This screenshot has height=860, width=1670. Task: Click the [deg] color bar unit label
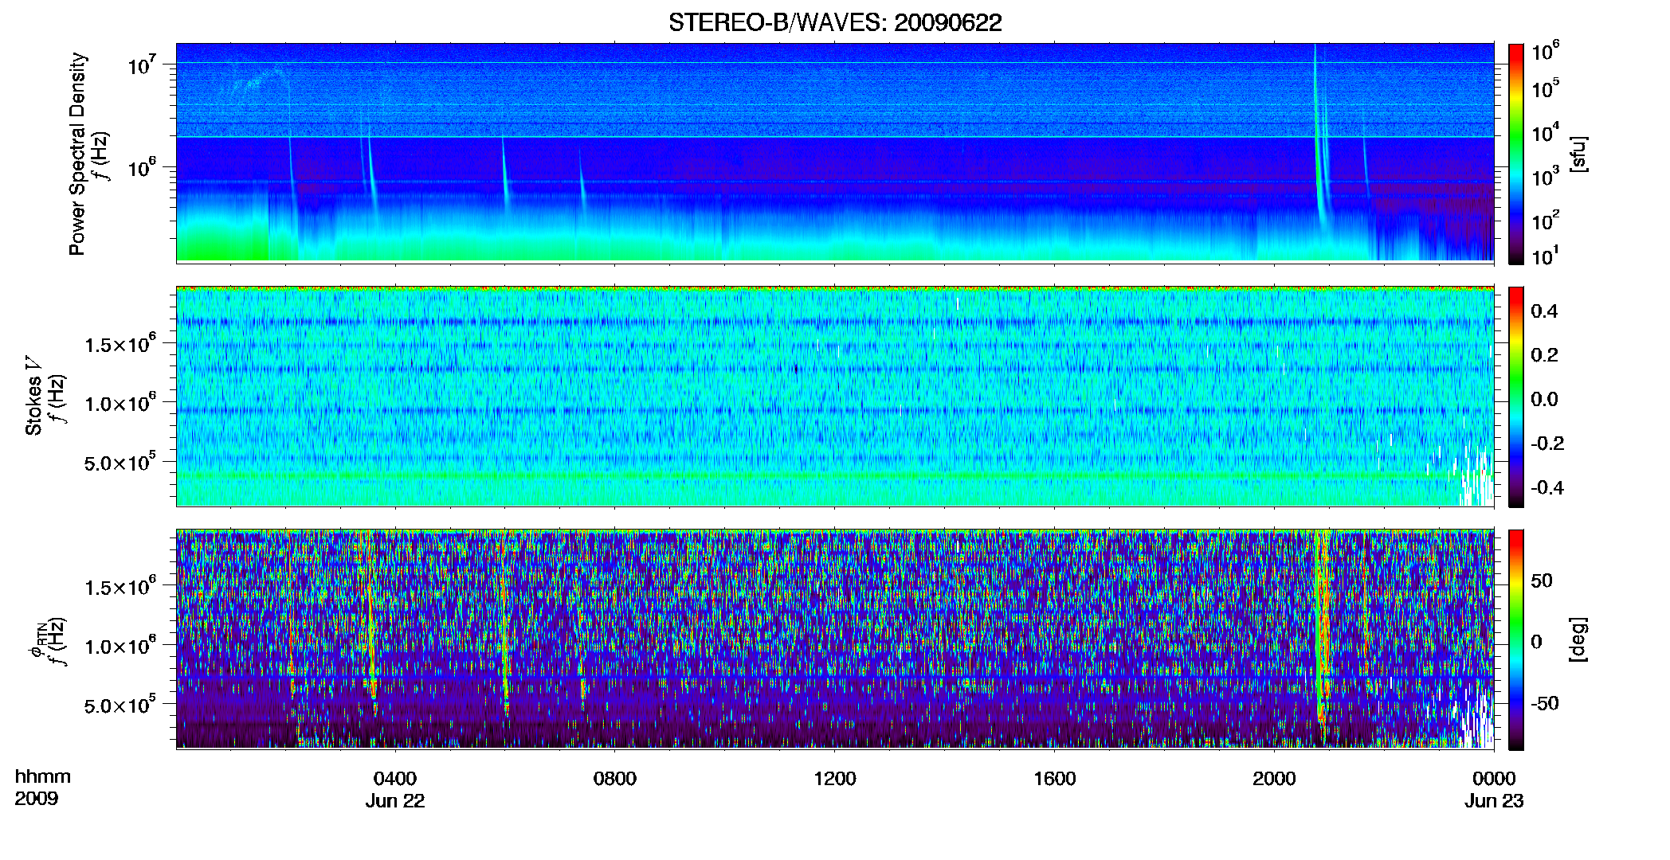1578,639
